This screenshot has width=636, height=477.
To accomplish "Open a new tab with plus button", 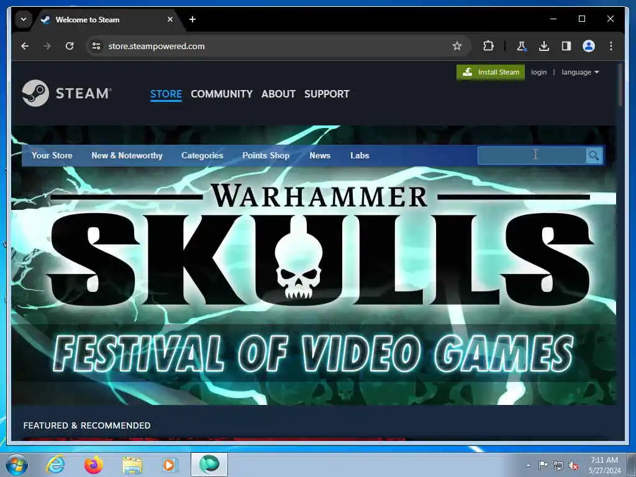I will coord(193,19).
